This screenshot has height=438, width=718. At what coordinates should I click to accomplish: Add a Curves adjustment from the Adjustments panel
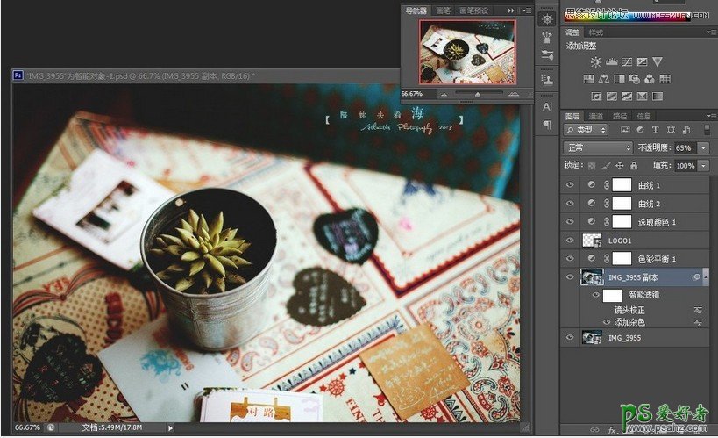[x=626, y=62]
